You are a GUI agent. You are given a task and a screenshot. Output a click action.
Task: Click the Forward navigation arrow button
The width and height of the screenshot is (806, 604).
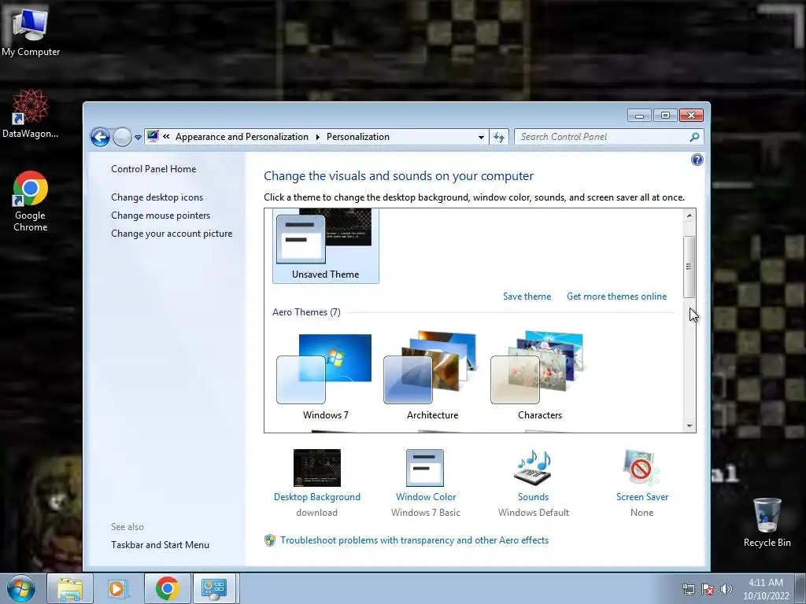(x=122, y=137)
